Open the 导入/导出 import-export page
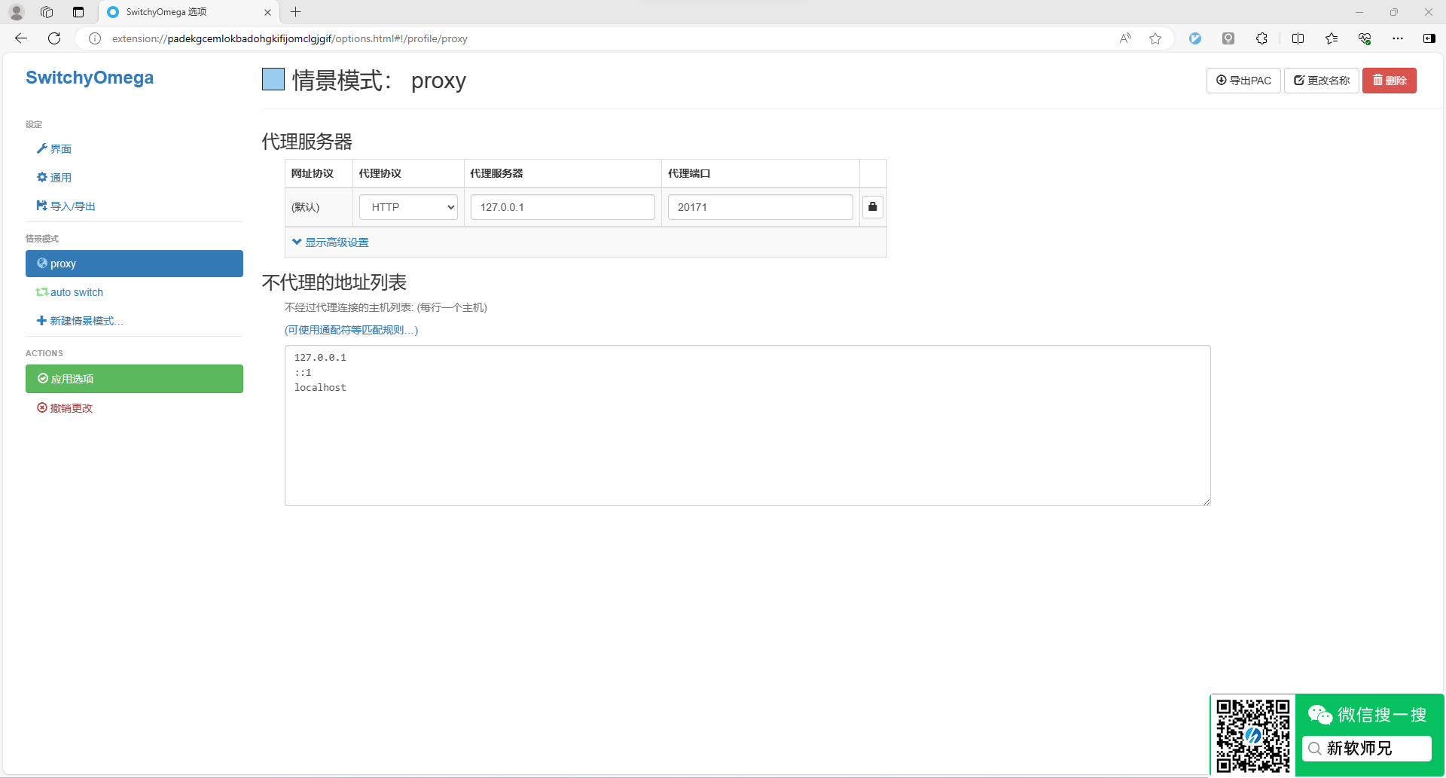The height and width of the screenshot is (778, 1446). 72,206
